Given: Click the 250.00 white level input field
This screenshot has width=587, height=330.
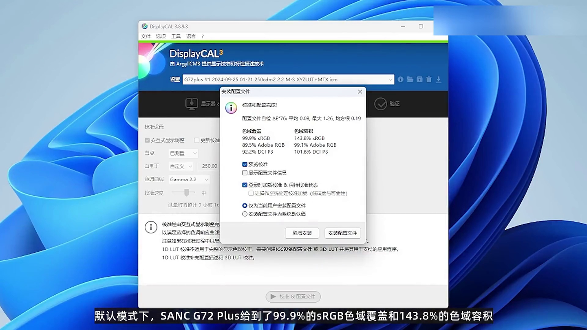Looking at the screenshot, I should coord(209,166).
